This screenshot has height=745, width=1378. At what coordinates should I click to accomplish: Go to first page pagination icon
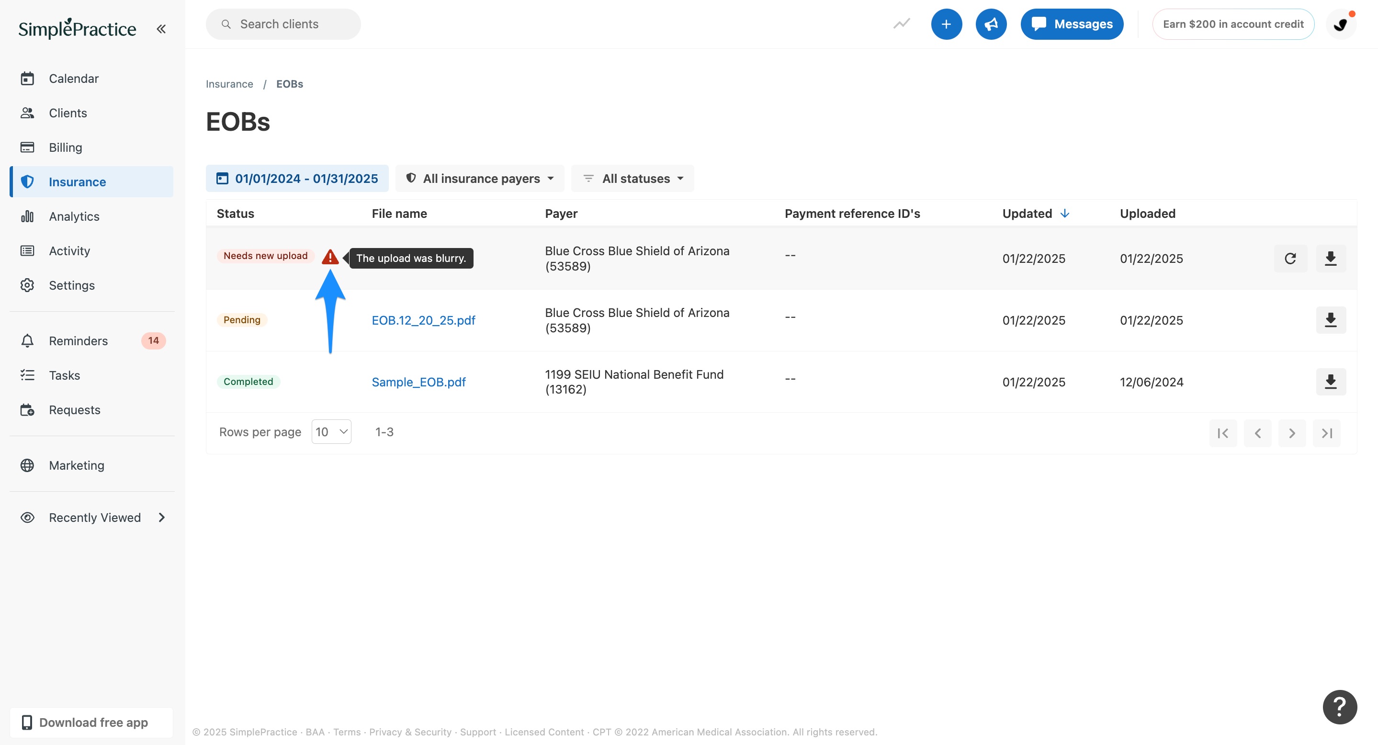coord(1223,433)
